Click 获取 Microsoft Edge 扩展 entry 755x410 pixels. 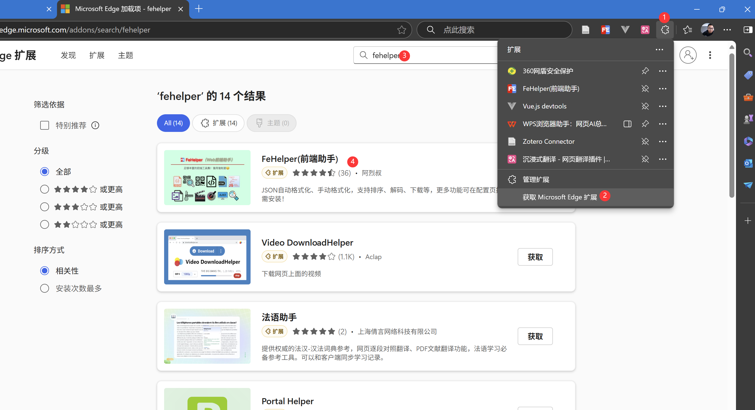[585, 197]
